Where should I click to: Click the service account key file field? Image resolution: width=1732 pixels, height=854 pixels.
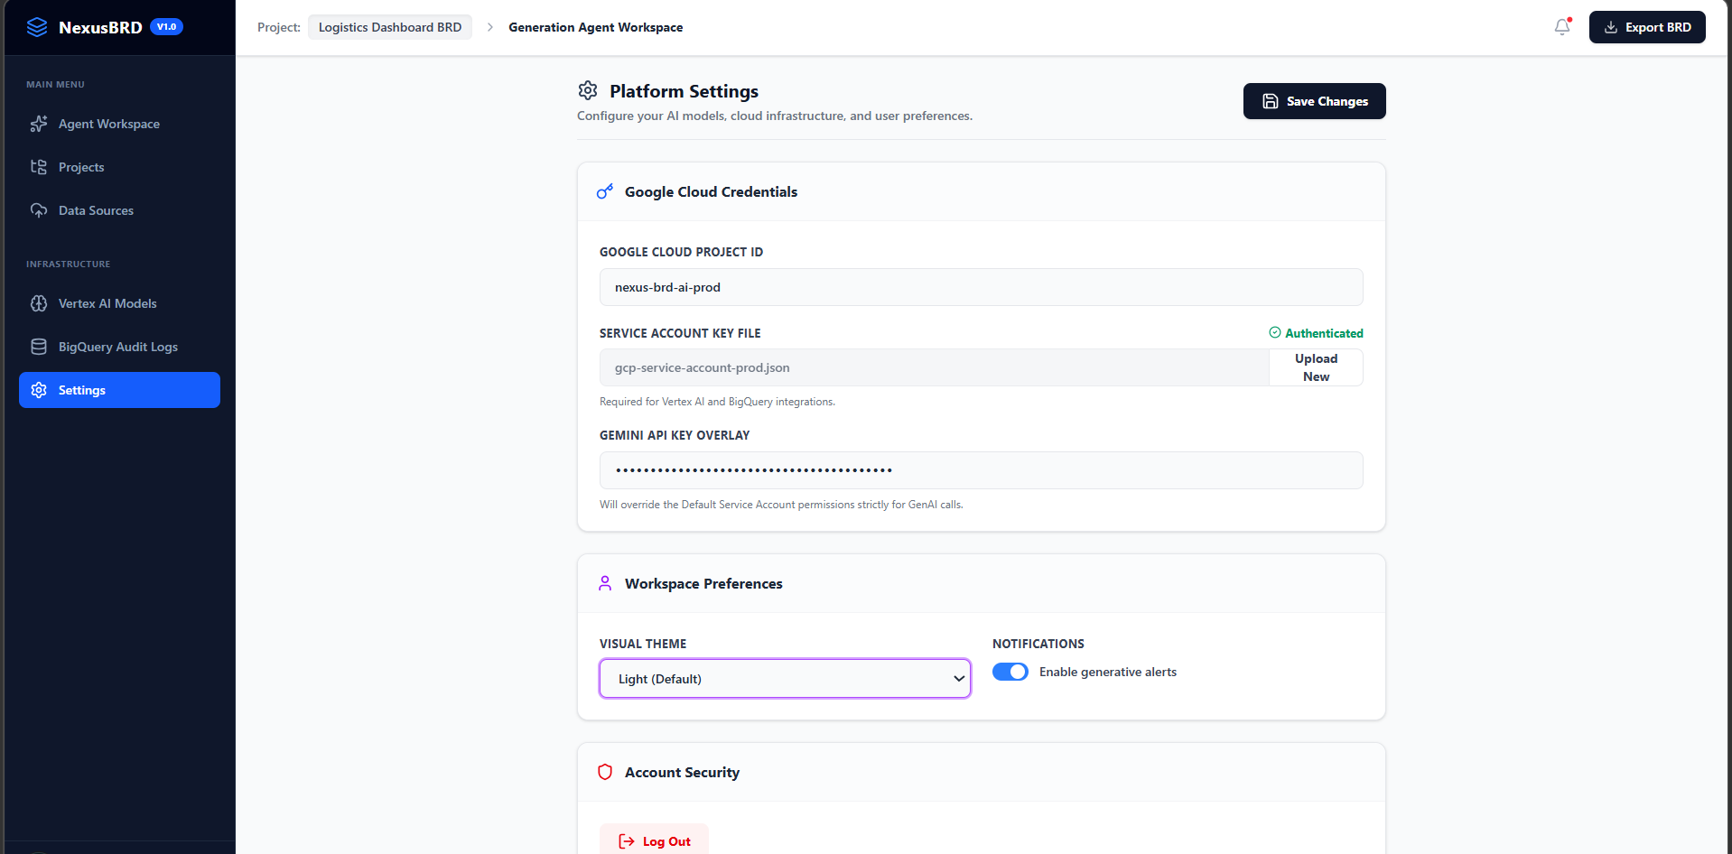934,367
